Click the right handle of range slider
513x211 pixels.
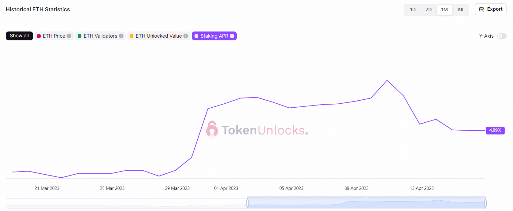(x=485, y=203)
